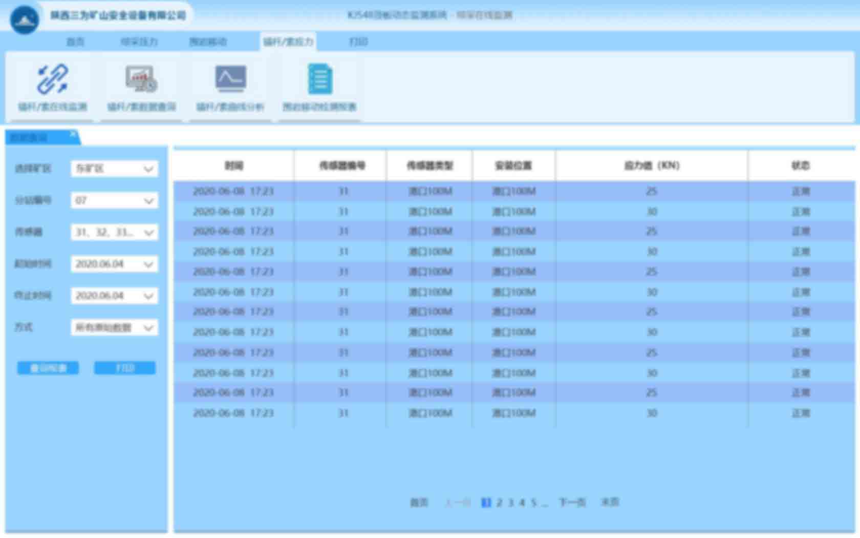Screen dimensions: 860x538
Task: Expand the 分站编号 dropdown showing 07
Action: [x=114, y=200]
